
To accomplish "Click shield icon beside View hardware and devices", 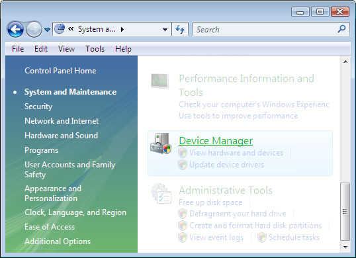I will 183,153.
